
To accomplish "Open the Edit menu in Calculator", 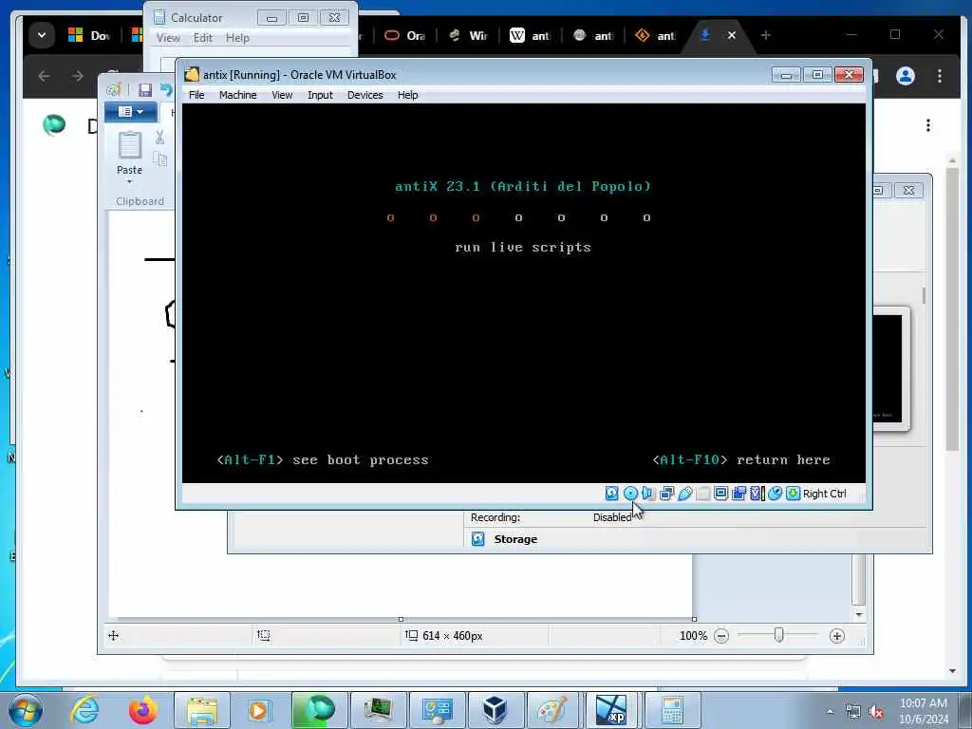I will coord(203,38).
